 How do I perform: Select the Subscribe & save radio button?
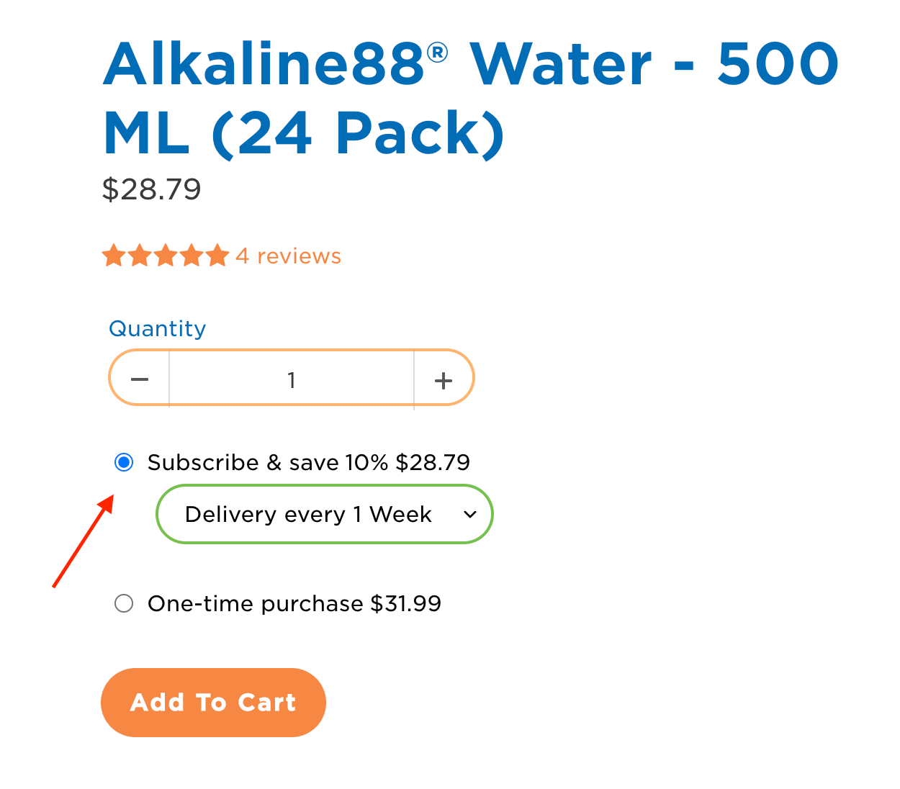[124, 462]
